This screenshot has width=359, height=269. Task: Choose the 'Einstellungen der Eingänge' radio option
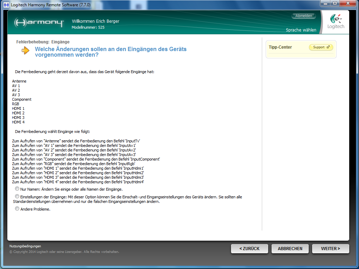tap(17, 197)
